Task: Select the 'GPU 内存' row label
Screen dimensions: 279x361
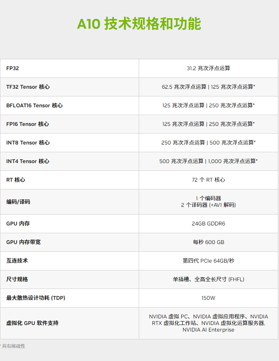Action: point(18,223)
